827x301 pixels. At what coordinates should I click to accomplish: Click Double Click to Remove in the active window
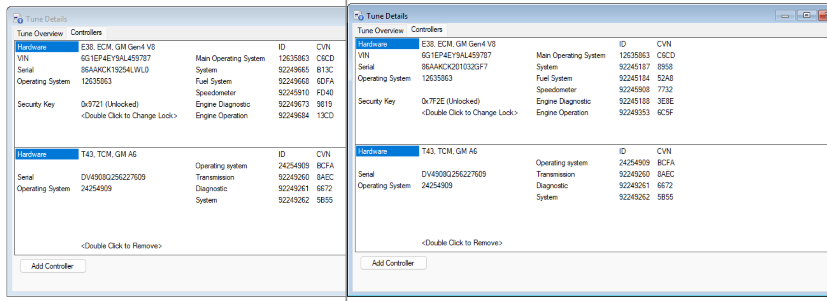pos(462,243)
